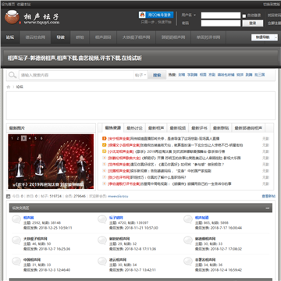Screen dimensions: 281x281
Task: Open the 帖子 search type dropdown
Action: 140,75
